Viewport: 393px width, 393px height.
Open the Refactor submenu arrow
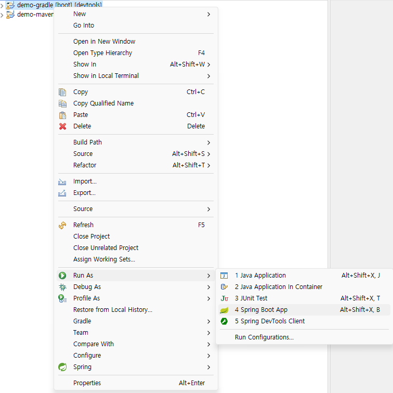(x=208, y=165)
